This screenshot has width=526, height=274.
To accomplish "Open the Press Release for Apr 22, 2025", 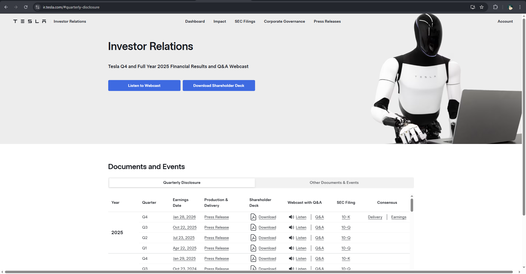I will pyautogui.click(x=216, y=248).
